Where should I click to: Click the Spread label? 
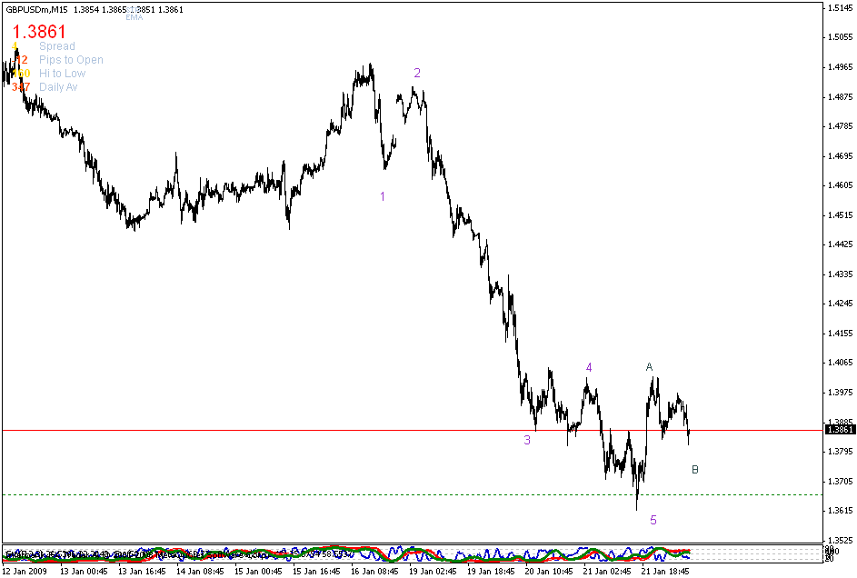click(57, 46)
